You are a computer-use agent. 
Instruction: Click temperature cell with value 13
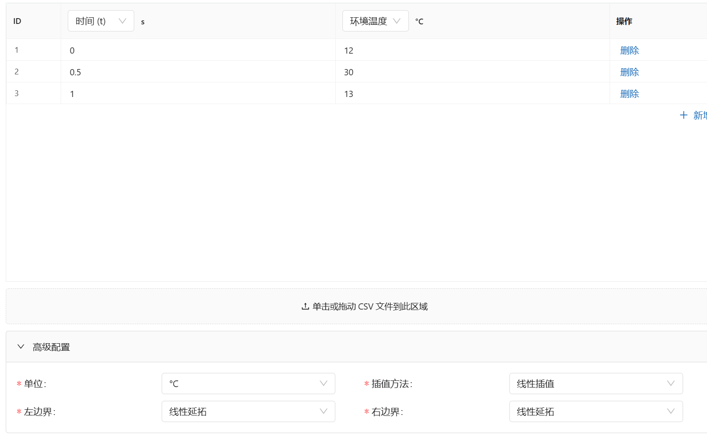(473, 93)
